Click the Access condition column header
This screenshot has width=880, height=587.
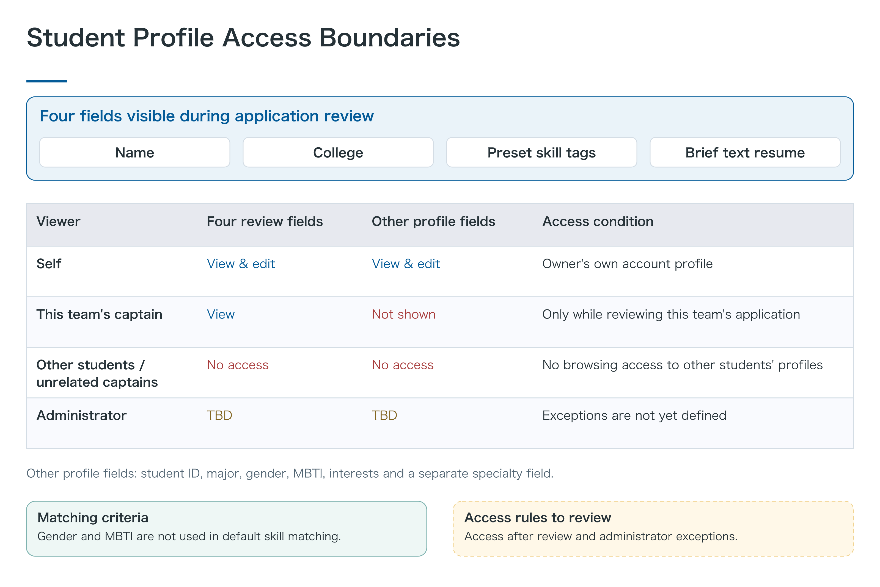(x=598, y=221)
